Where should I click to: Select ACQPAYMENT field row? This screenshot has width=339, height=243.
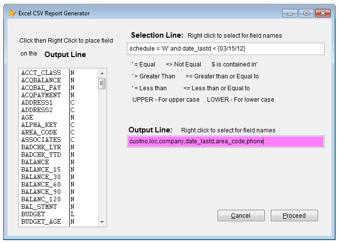pyautogui.click(x=59, y=95)
